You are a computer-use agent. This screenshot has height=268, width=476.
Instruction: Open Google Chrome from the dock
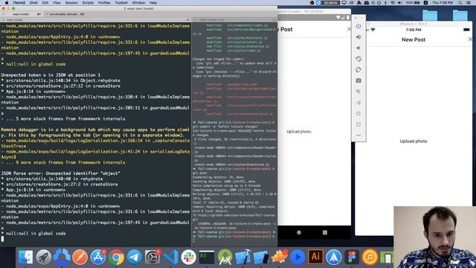[116, 257]
